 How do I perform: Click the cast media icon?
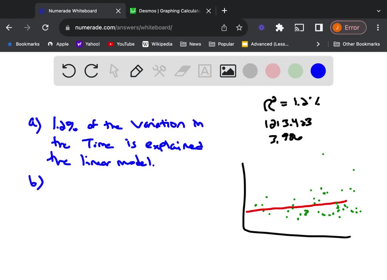point(299,28)
